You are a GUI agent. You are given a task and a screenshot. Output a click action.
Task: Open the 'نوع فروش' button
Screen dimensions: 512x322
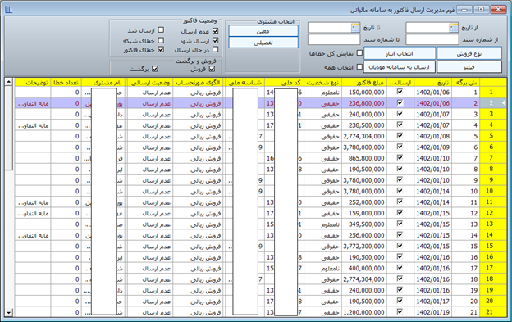pos(469,53)
